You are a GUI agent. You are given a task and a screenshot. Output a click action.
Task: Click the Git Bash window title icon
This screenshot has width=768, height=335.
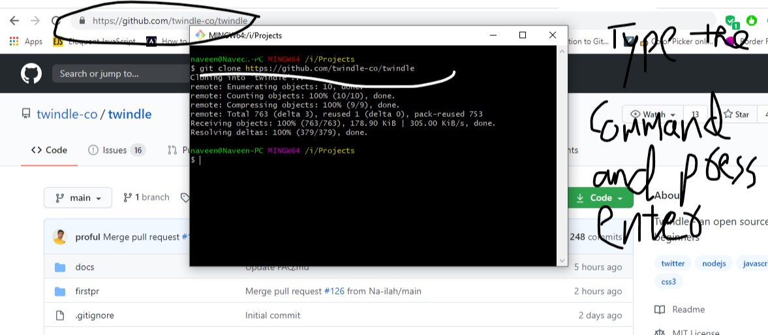[x=200, y=35]
